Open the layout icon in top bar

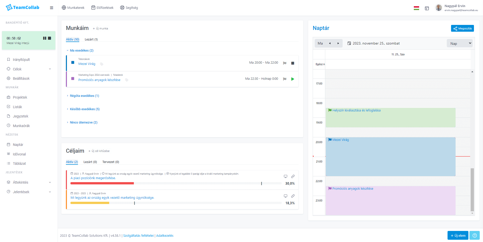click(x=427, y=8)
